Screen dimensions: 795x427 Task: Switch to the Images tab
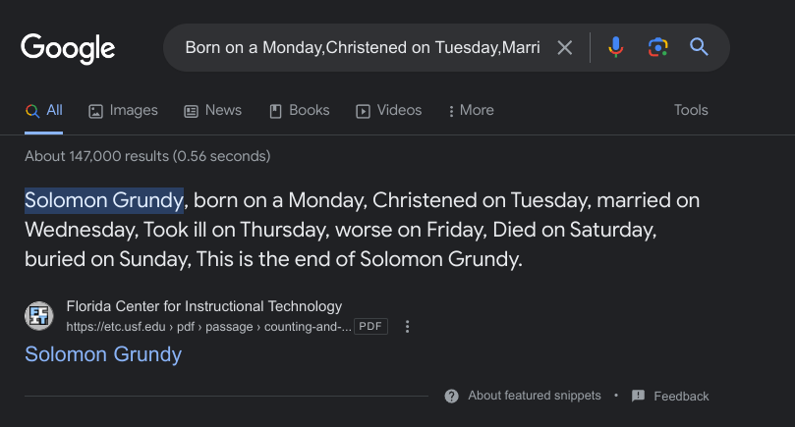(x=123, y=110)
